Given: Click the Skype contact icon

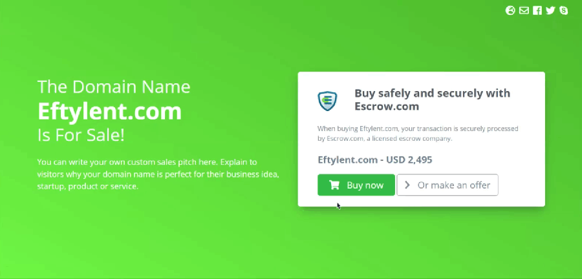Looking at the screenshot, I should coord(564,11).
